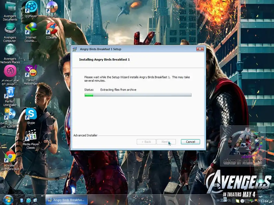274x205 pixels.
Task: Cancel the Angry Birds Breakfast 1 installation
Action: point(191,142)
